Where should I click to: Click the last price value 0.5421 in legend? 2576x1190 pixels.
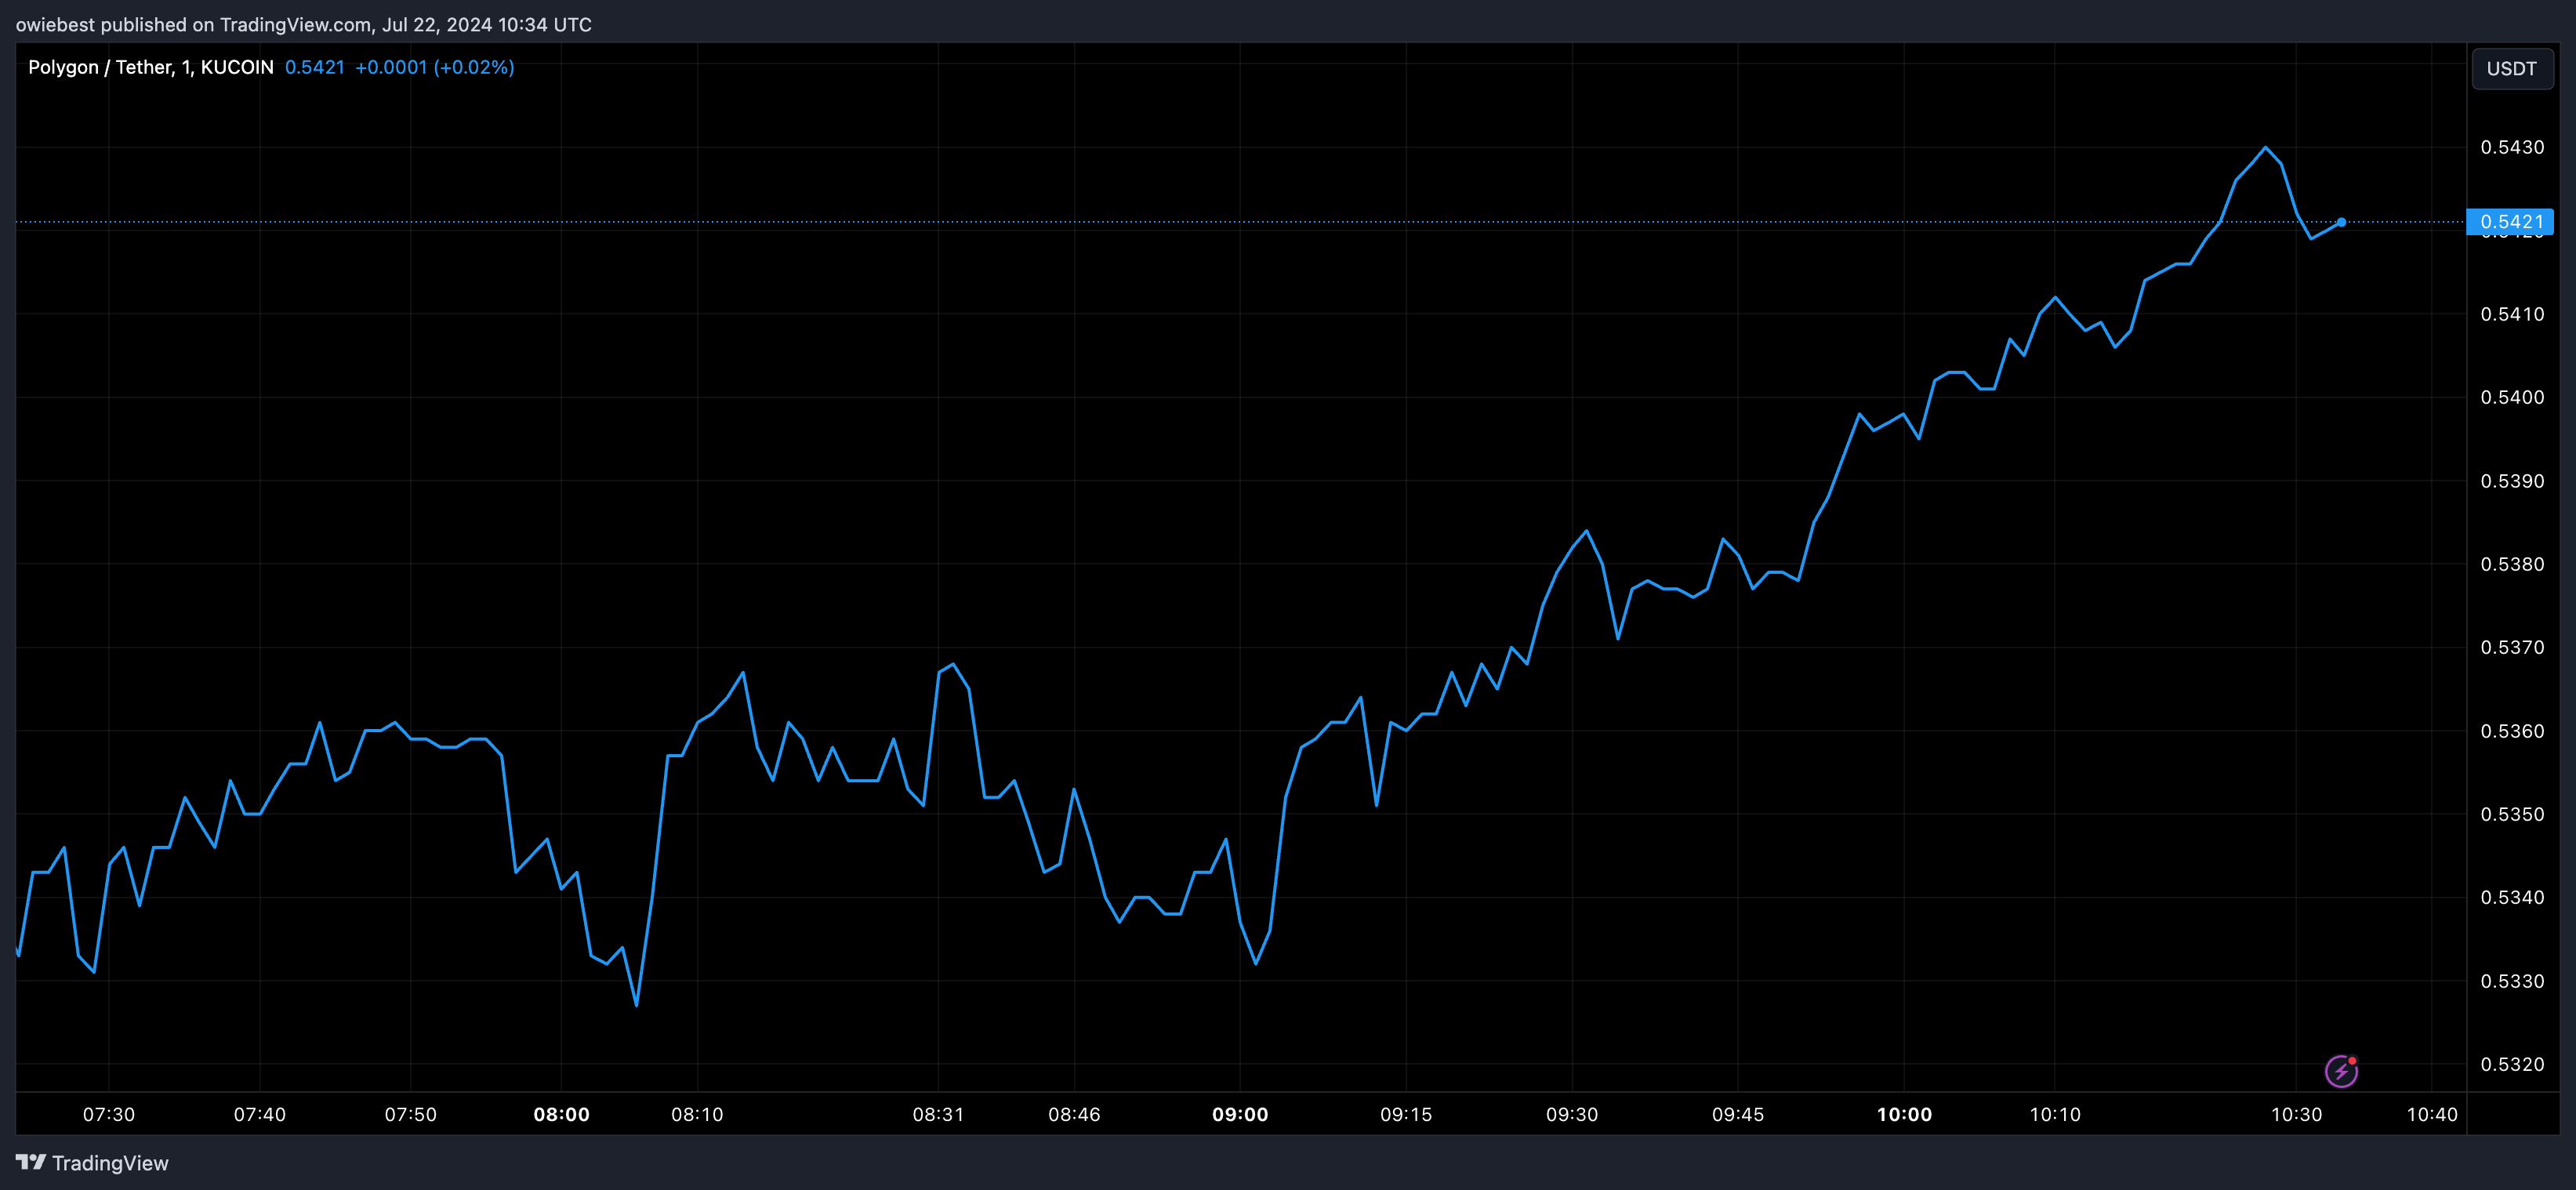[x=314, y=67]
